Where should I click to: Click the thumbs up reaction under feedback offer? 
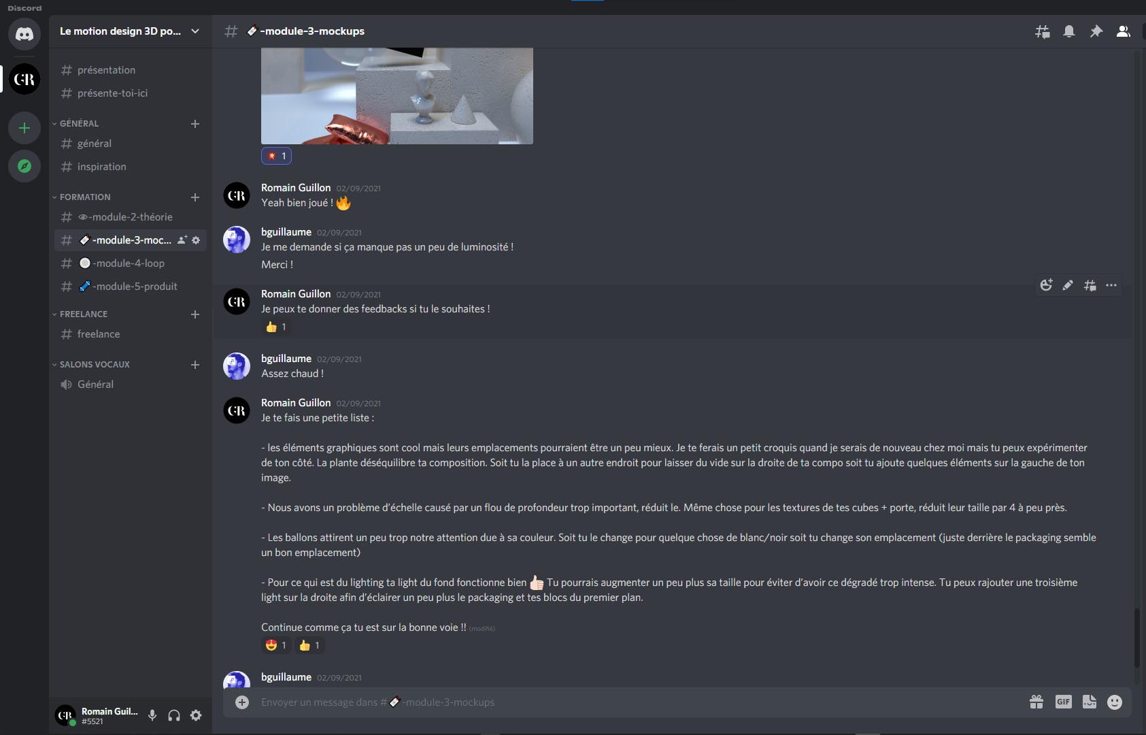276,327
